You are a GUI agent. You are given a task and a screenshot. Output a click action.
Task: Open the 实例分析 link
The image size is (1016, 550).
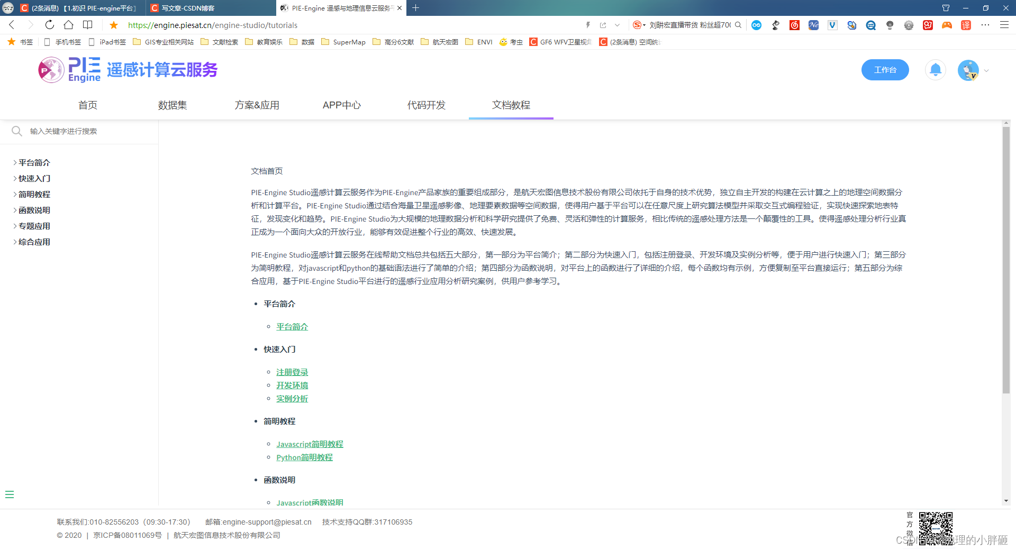click(292, 399)
